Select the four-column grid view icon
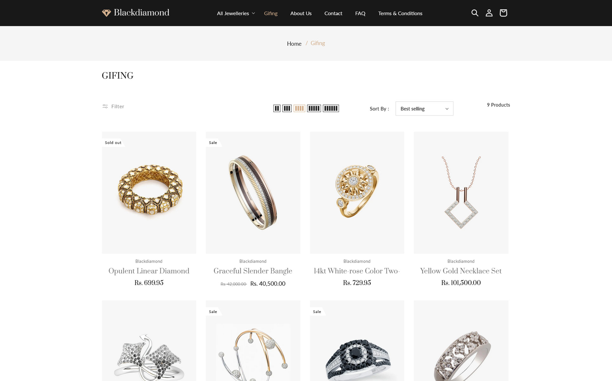The width and height of the screenshot is (612, 381). click(299, 109)
